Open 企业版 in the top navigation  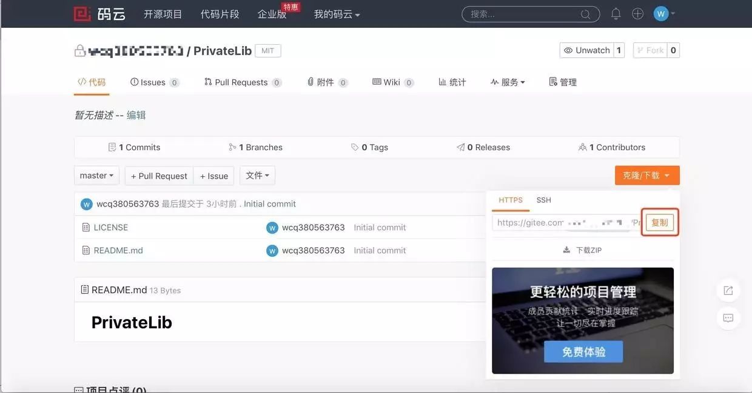(272, 14)
